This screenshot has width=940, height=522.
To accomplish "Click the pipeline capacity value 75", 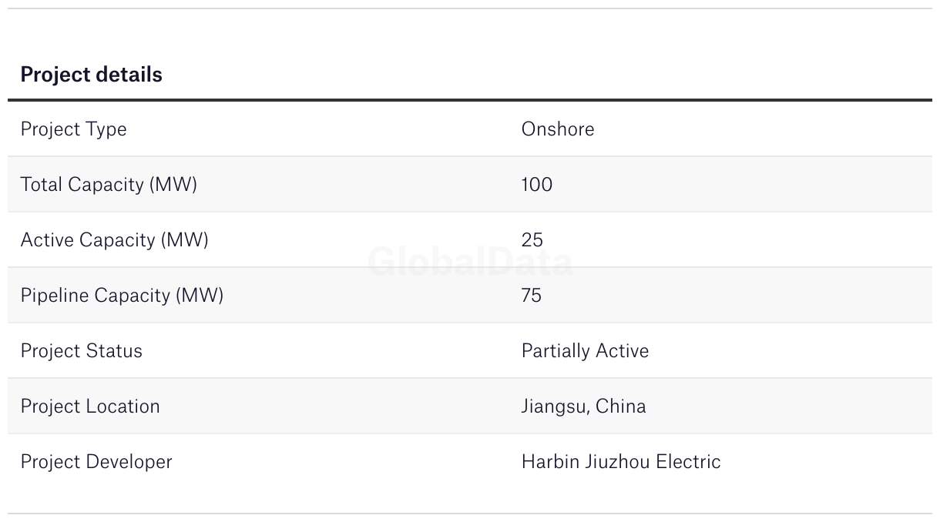I will pos(532,295).
